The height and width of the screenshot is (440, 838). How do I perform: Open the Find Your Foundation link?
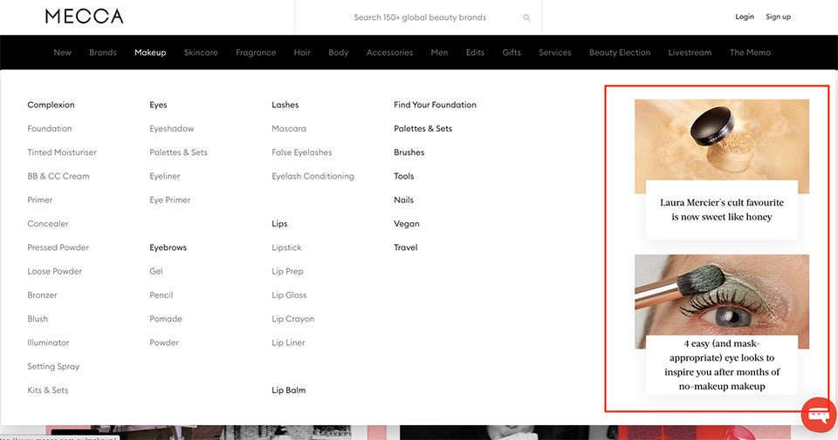click(x=435, y=105)
